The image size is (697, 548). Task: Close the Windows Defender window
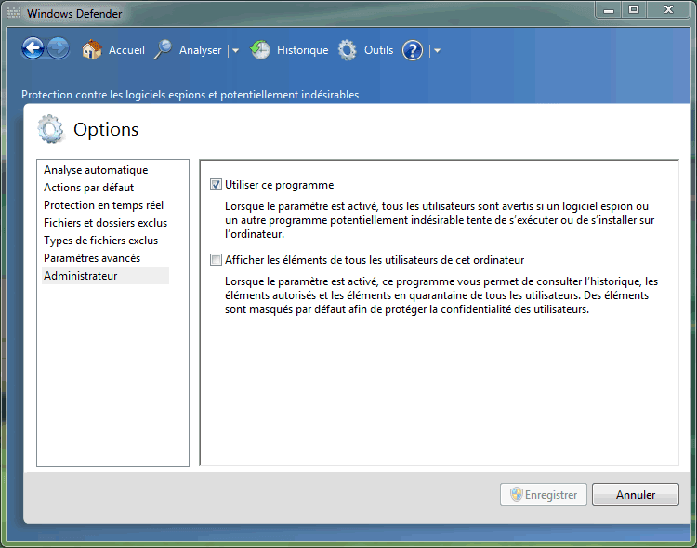(x=668, y=10)
